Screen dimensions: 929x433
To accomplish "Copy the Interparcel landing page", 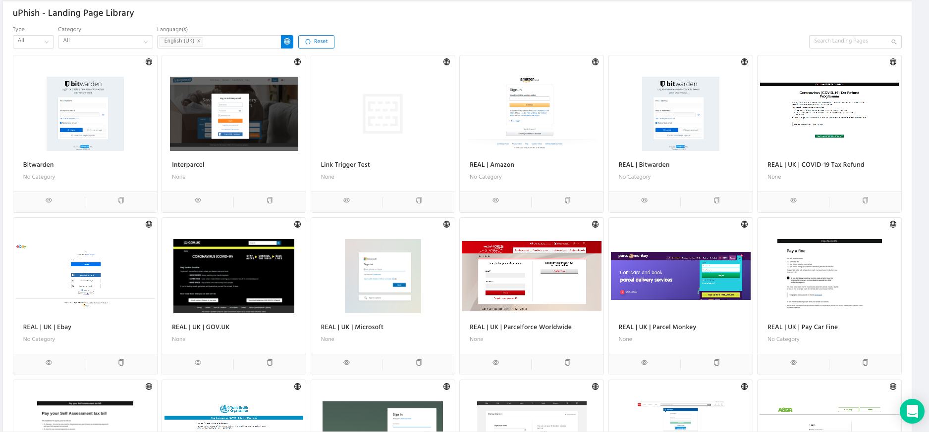I will (x=270, y=200).
